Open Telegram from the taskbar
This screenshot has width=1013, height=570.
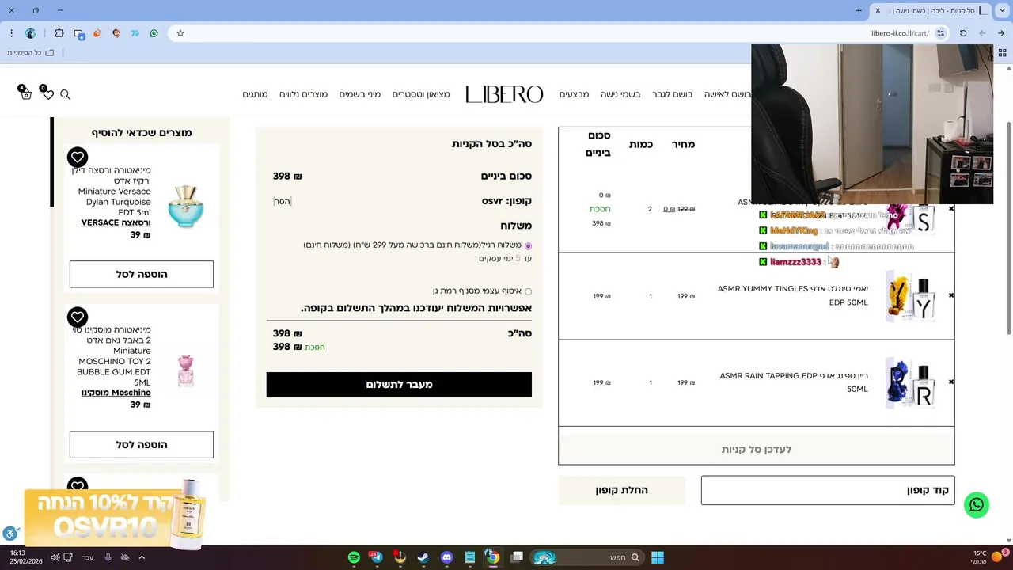pyautogui.click(x=377, y=557)
